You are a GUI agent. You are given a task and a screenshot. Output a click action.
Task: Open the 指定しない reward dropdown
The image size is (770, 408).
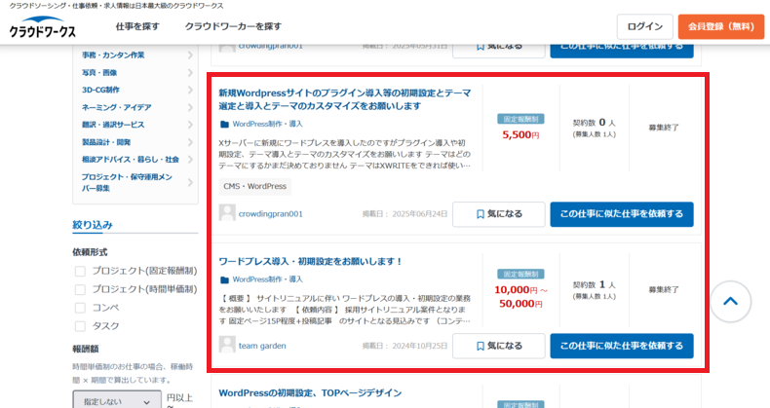117,400
